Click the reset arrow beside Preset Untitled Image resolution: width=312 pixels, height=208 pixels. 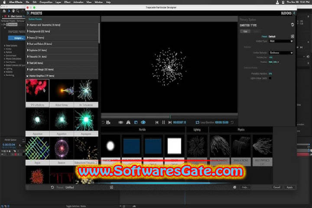tap(52, 187)
